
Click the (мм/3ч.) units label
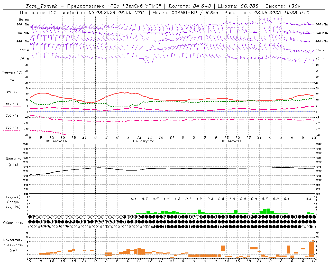coord(13,197)
